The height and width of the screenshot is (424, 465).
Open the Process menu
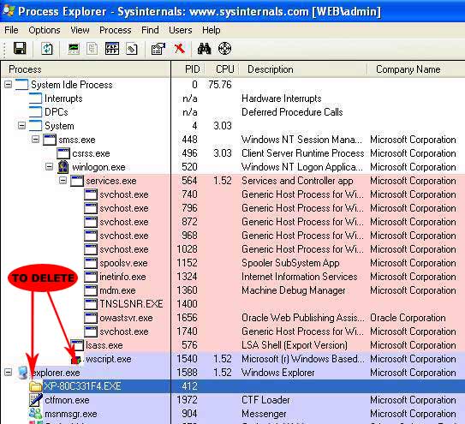116,30
